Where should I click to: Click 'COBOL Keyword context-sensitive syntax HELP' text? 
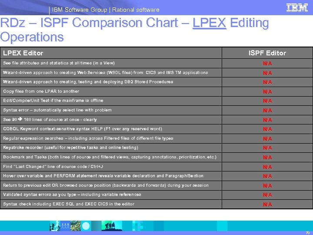pos(83,129)
